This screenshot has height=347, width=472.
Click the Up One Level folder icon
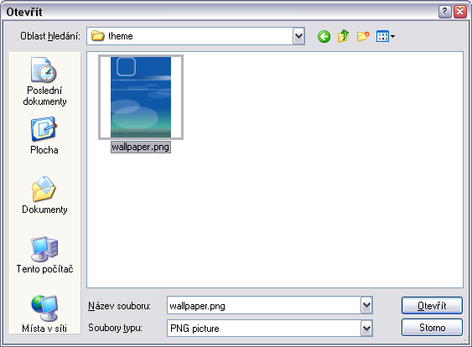344,36
